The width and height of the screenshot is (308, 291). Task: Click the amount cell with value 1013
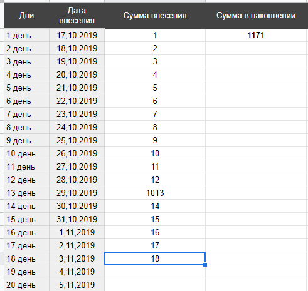point(155,193)
